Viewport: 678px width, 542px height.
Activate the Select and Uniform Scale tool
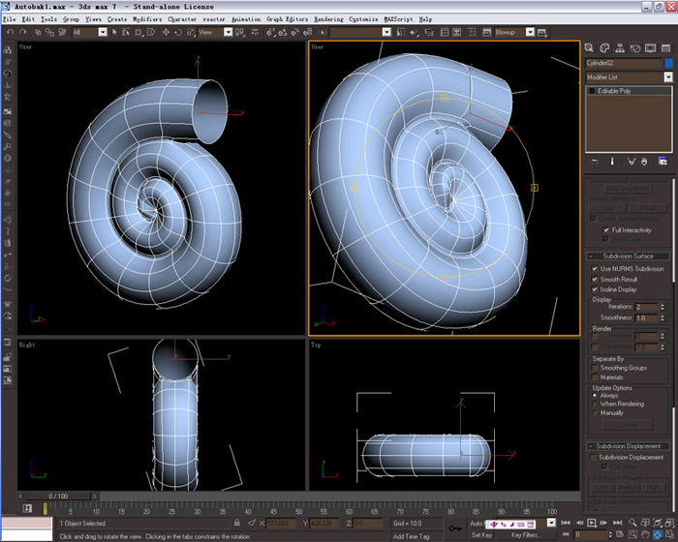pyautogui.click(x=191, y=32)
